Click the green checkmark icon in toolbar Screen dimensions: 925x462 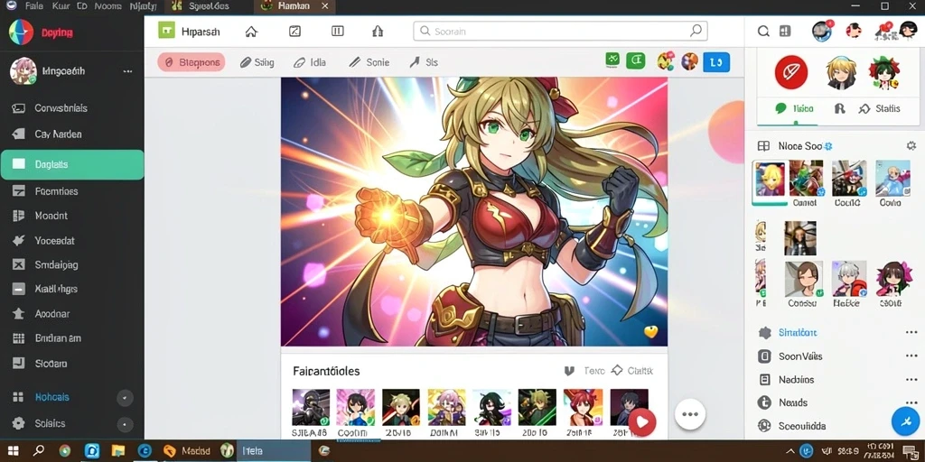click(x=612, y=60)
